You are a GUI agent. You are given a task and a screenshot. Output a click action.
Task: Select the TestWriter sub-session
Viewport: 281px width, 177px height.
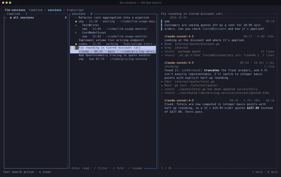click(x=91, y=25)
